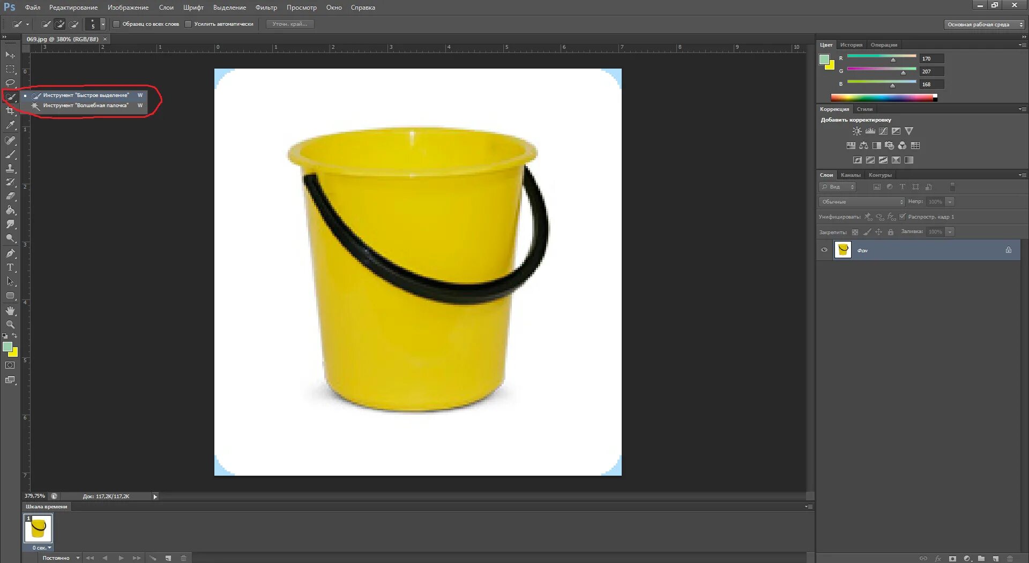This screenshot has height=563, width=1029.
Task: Toggle lock all for layer
Action: (x=890, y=232)
